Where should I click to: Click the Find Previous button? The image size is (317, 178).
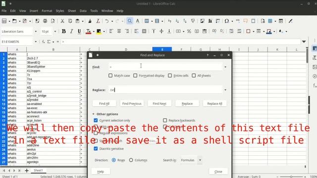coord(132,103)
